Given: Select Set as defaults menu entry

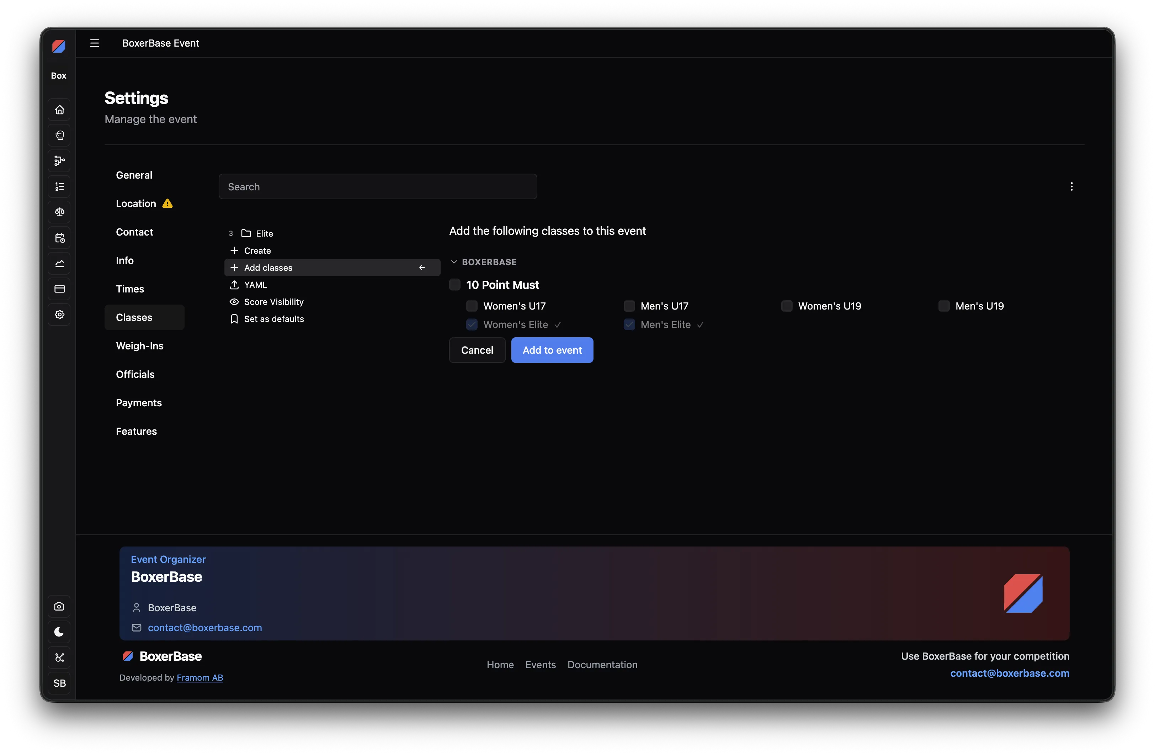Looking at the screenshot, I should (x=332, y=319).
